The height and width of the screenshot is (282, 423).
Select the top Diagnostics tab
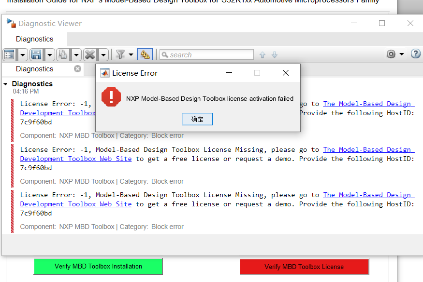[x=34, y=39]
